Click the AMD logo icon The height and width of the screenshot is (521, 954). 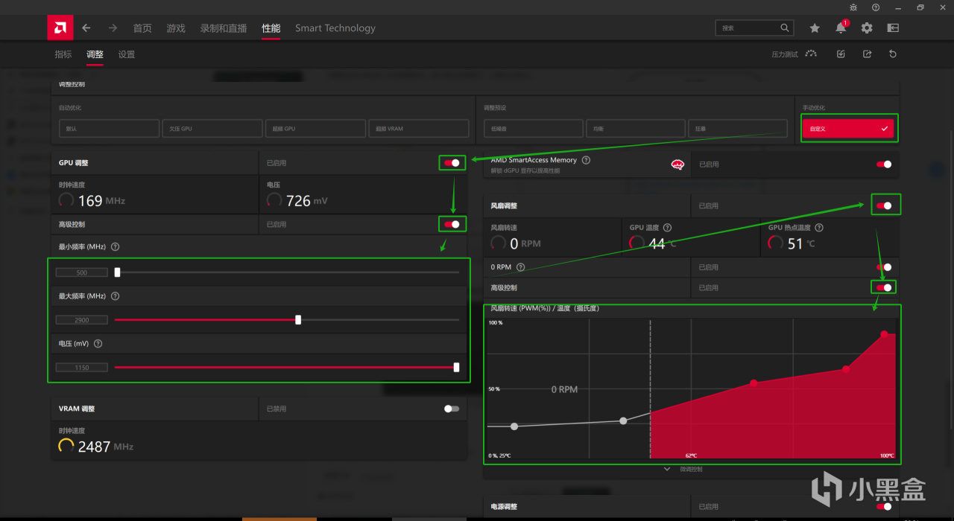(60, 28)
